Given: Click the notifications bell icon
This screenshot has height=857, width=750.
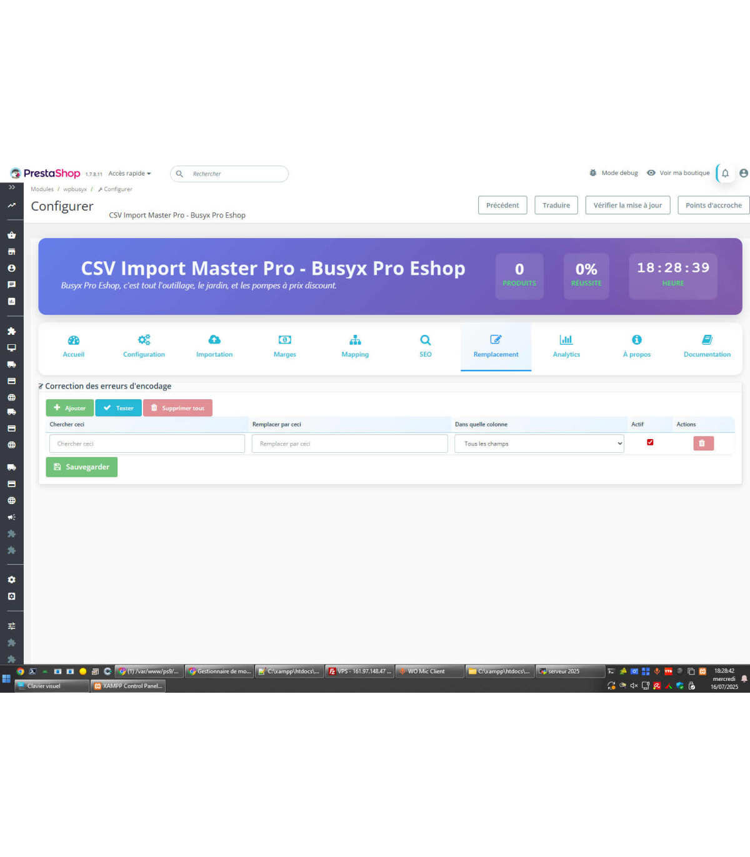Looking at the screenshot, I should pos(725,174).
